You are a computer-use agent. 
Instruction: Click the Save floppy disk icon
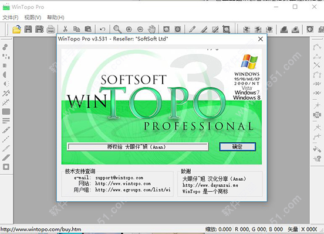tap(28, 29)
